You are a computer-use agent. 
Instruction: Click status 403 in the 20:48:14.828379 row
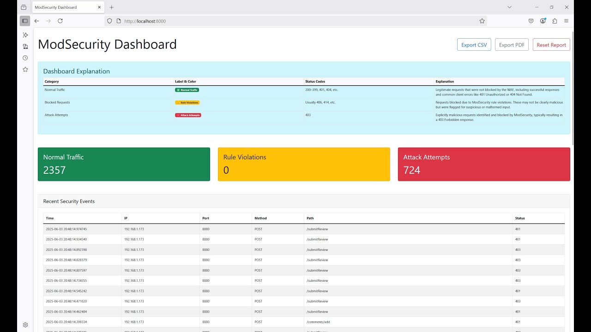click(x=518, y=260)
